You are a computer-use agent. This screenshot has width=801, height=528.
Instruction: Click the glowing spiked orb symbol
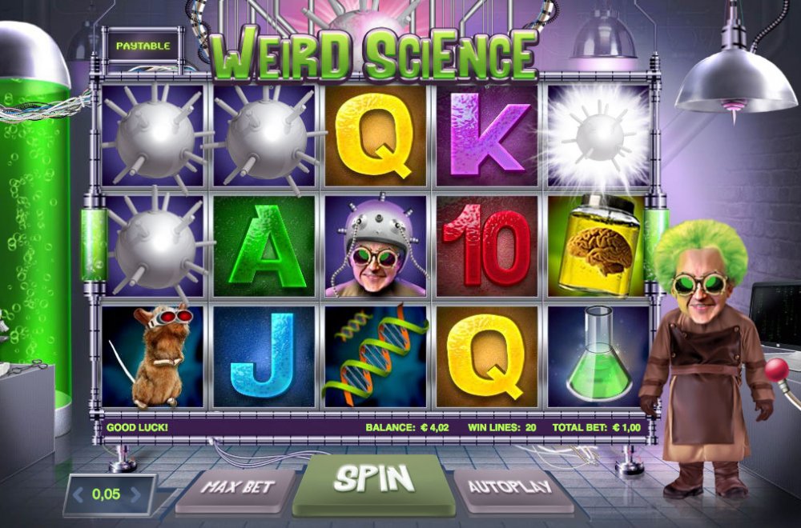point(598,136)
